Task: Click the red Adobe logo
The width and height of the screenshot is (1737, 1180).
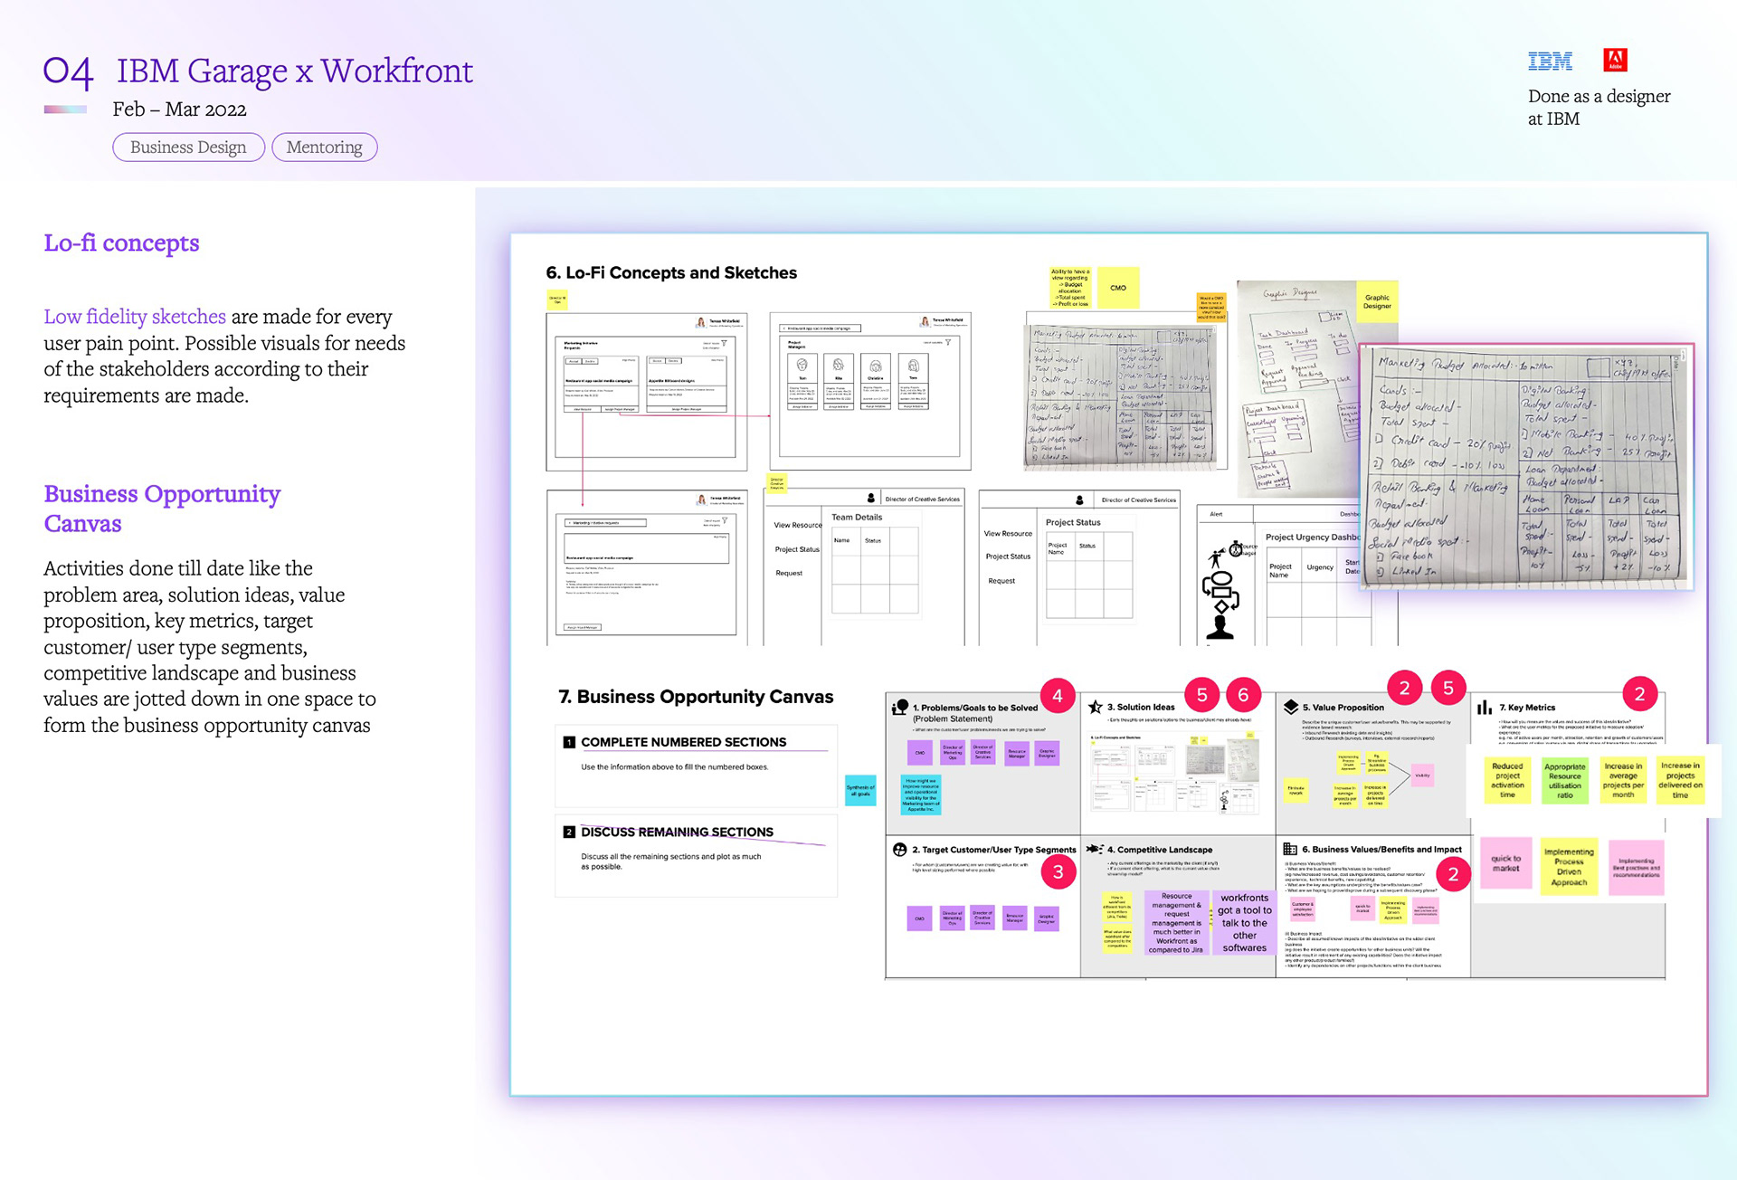Action: (1615, 61)
